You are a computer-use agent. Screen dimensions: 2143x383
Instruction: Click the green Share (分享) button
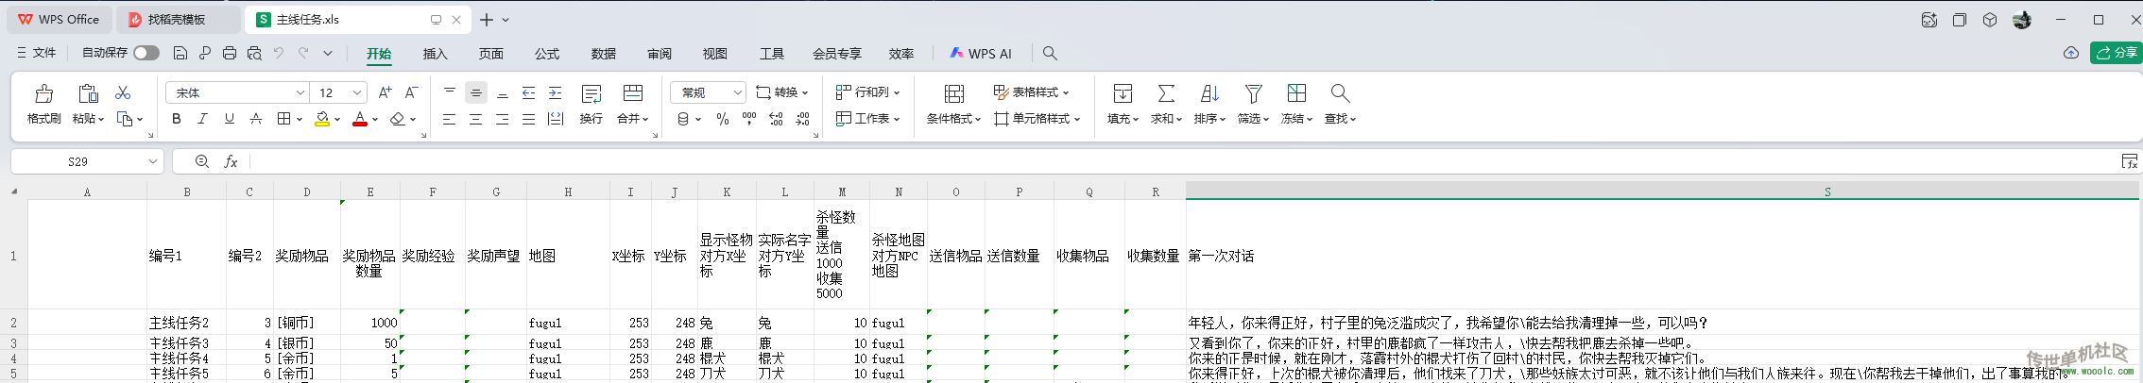point(2117,53)
